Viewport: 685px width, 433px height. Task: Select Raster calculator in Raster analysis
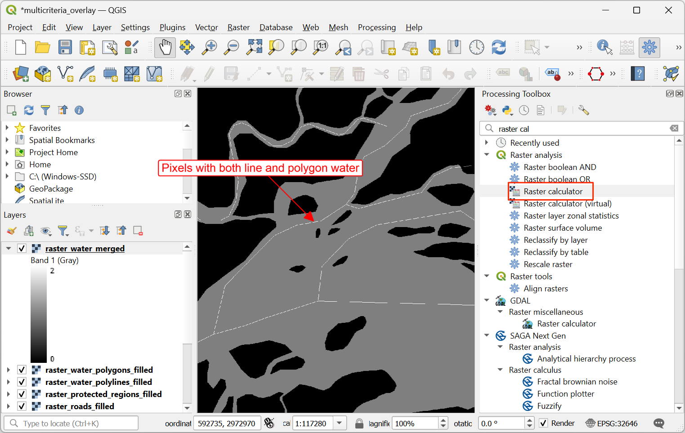point(553,192)
